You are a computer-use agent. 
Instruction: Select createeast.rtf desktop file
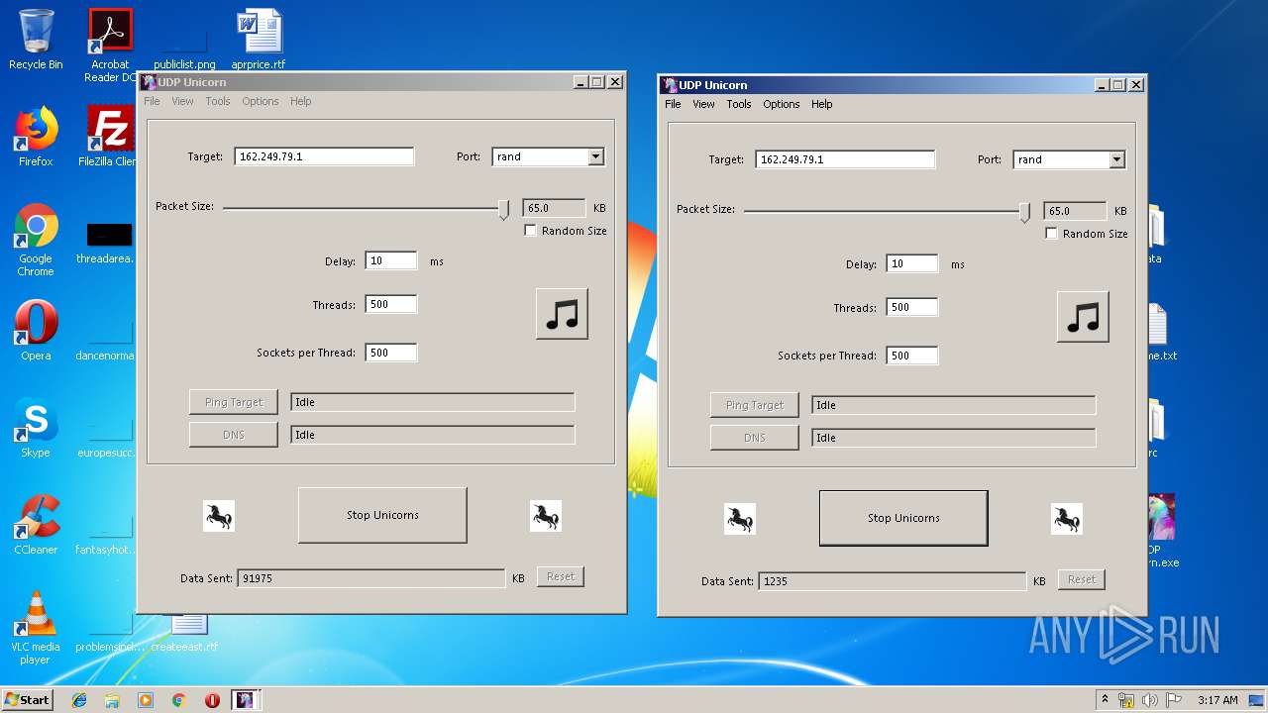coord(184,632)
